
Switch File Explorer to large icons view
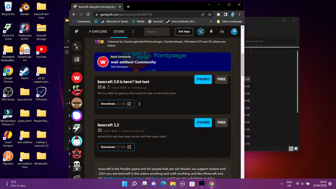[x=296, y=149]
